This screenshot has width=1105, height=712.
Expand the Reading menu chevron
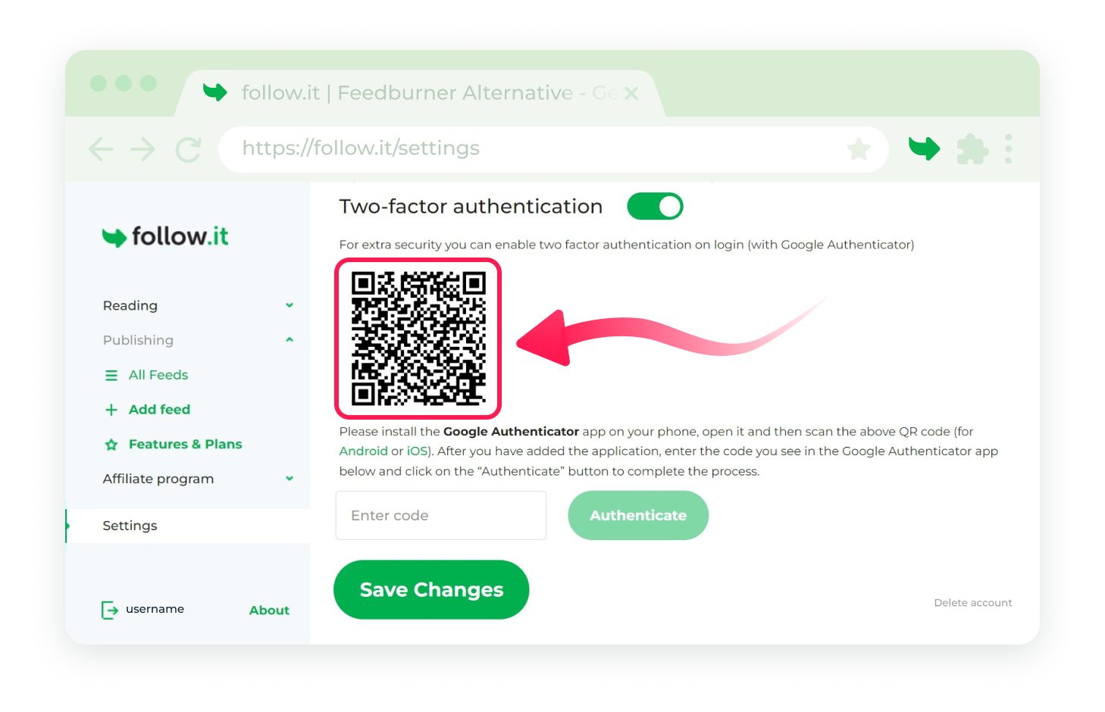coord(290,305)
